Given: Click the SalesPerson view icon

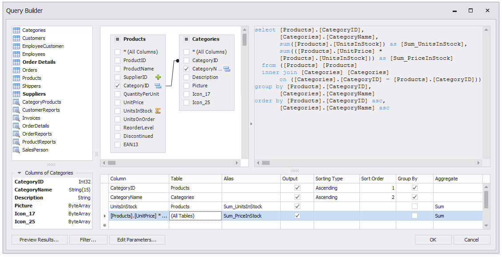Looking at the screenshot, I should [16, 150].
